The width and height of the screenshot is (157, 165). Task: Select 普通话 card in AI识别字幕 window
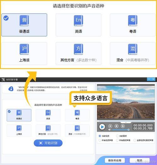coord(19,115)
